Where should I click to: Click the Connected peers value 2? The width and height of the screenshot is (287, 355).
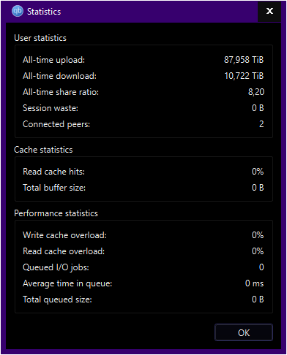click(261, 124)
